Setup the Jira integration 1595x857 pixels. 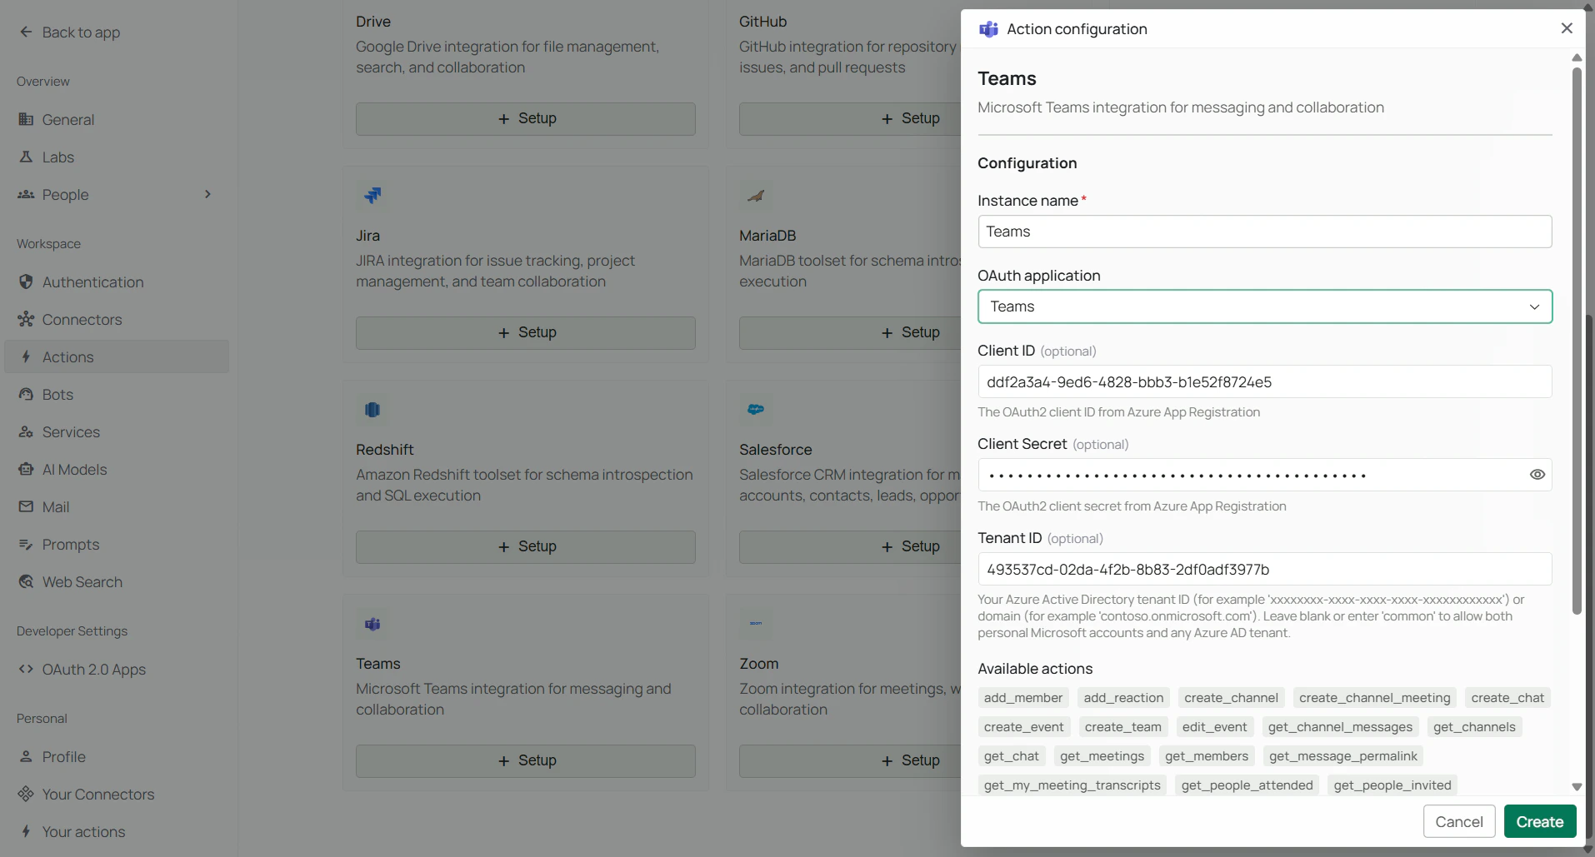(x=525, y=332)
